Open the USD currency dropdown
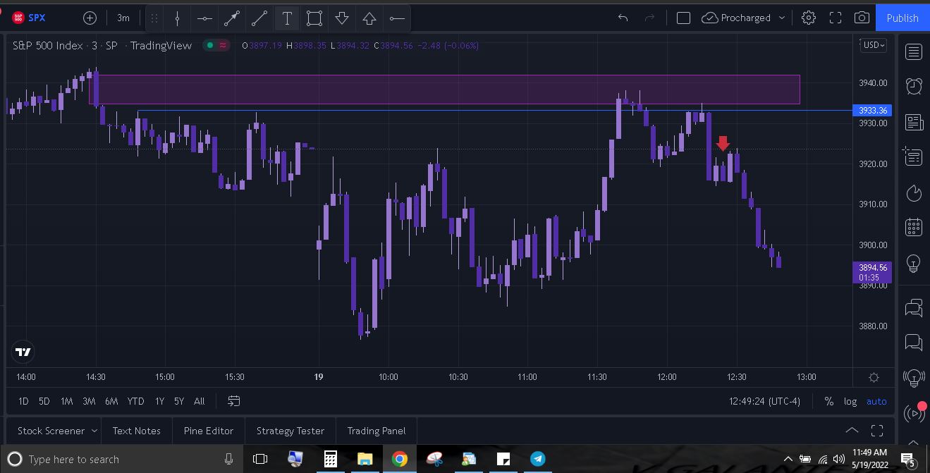The width and height of the screenshot is (930, 473). [x=873, y=45]
